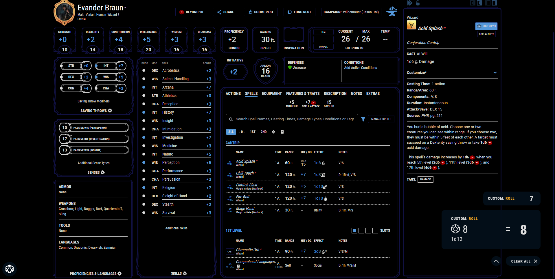Image resolution: width=555 pixels, height=279 pixels.
Task: Roll the spell attack red die icon
Action: coord(313,103)
